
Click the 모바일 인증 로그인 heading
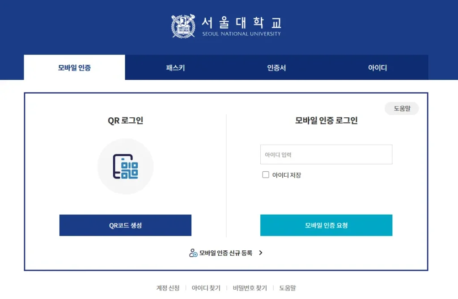pyautogui.click(x=326, y=120)
